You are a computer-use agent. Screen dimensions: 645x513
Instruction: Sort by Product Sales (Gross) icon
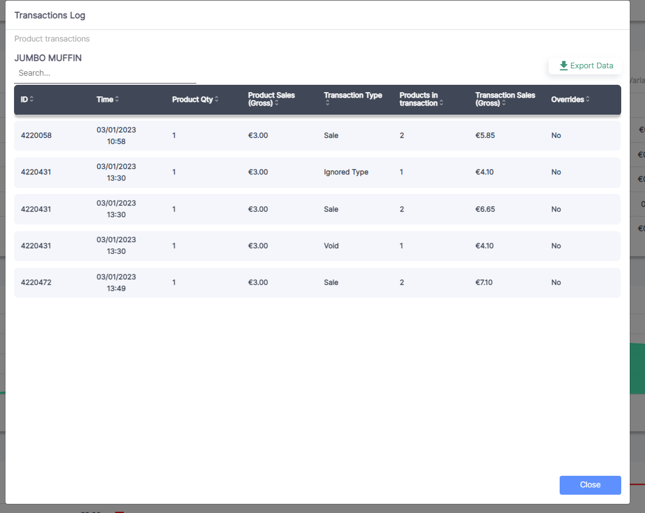coord(277,104)
